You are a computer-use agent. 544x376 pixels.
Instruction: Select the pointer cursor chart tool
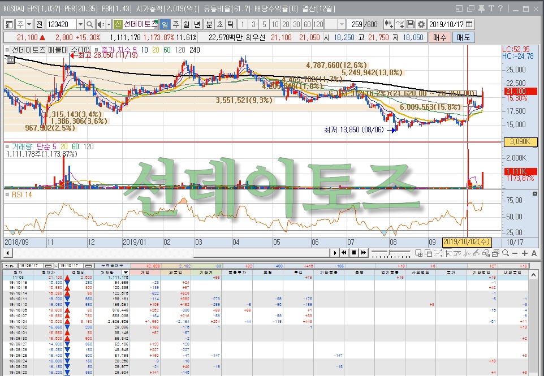448,253
